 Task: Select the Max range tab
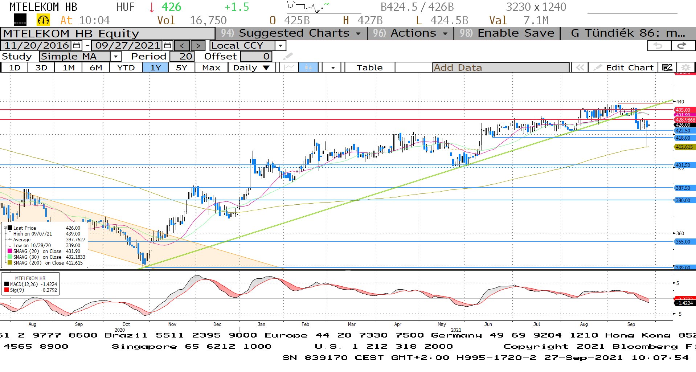(211, 68)
